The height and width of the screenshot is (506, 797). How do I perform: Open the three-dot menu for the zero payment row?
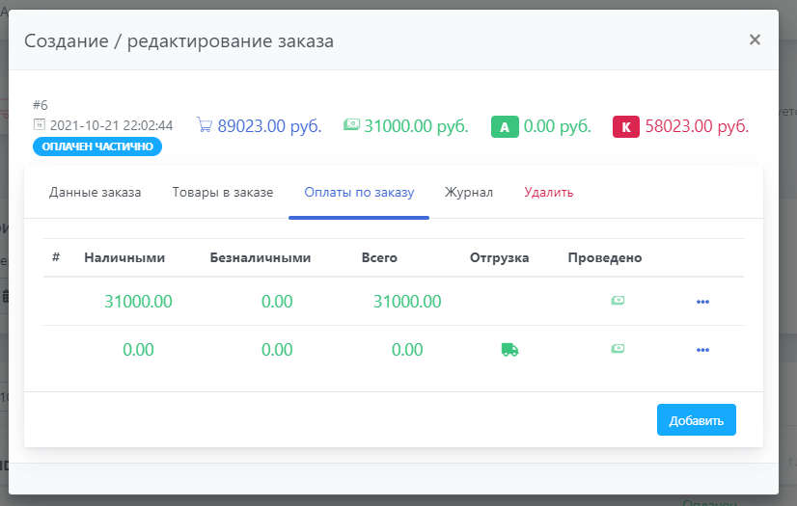tap(702, 351)
